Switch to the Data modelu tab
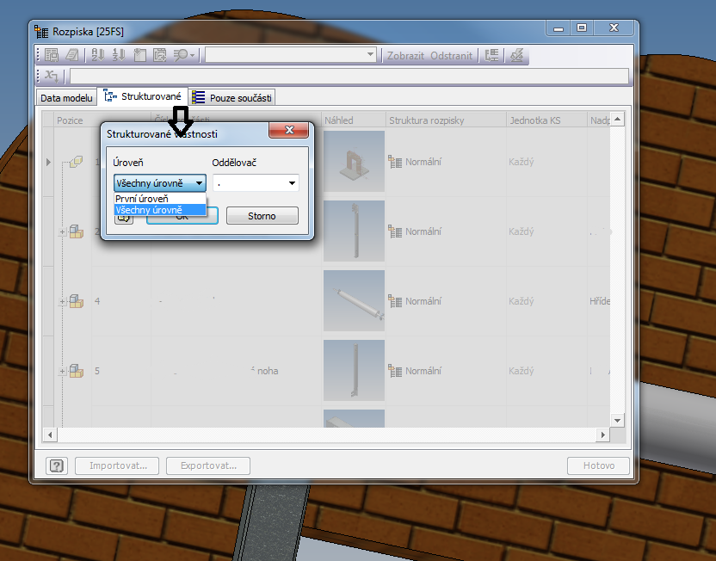Screen dimensions: 716x561 point(66,98)
